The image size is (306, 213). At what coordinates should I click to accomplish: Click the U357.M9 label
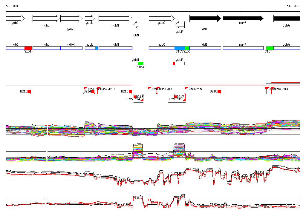tap(166, 89)
